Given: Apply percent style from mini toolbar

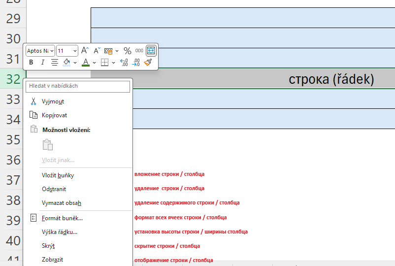Looking at the screenshot, I should 127,51.
